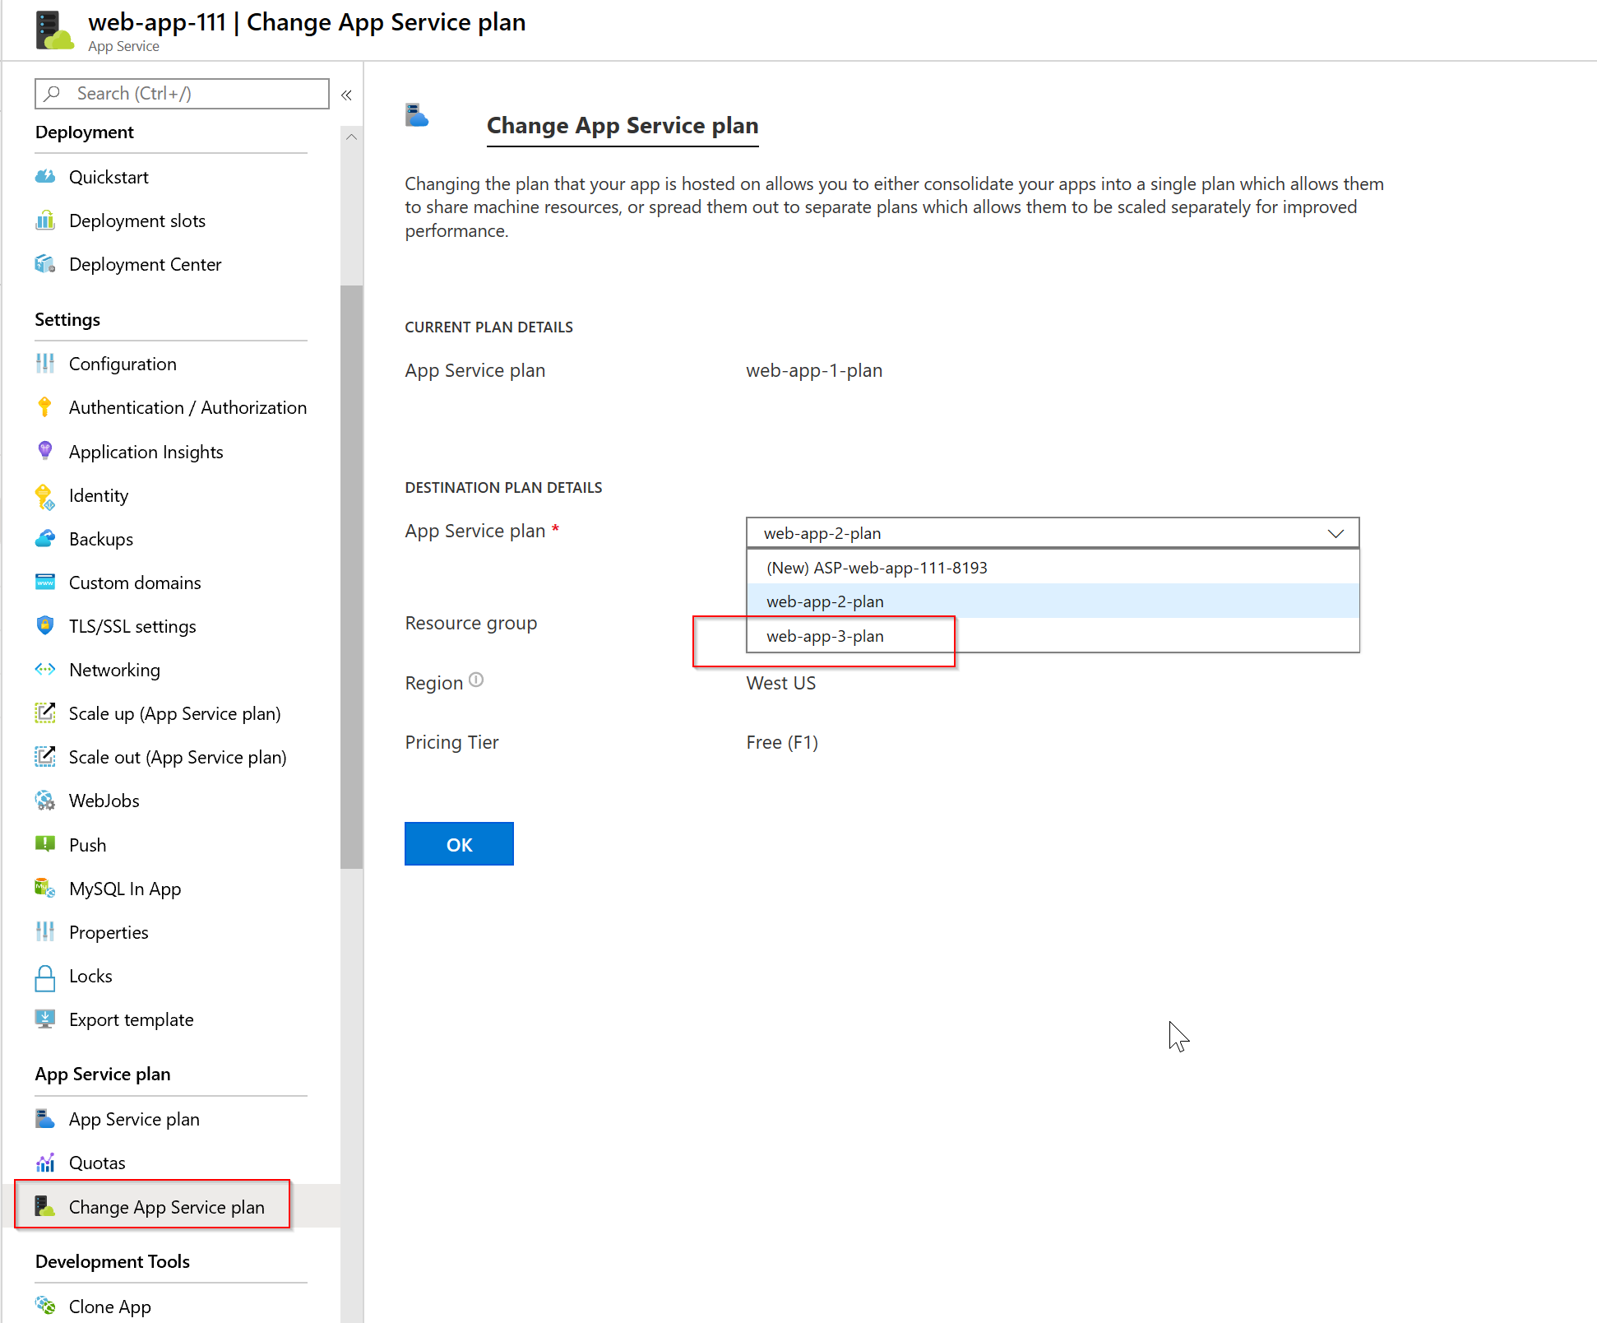The height and width of the screenshot is (1323, 1597).
Task: Click the Region info icon
Action: [x=476, y=680]
